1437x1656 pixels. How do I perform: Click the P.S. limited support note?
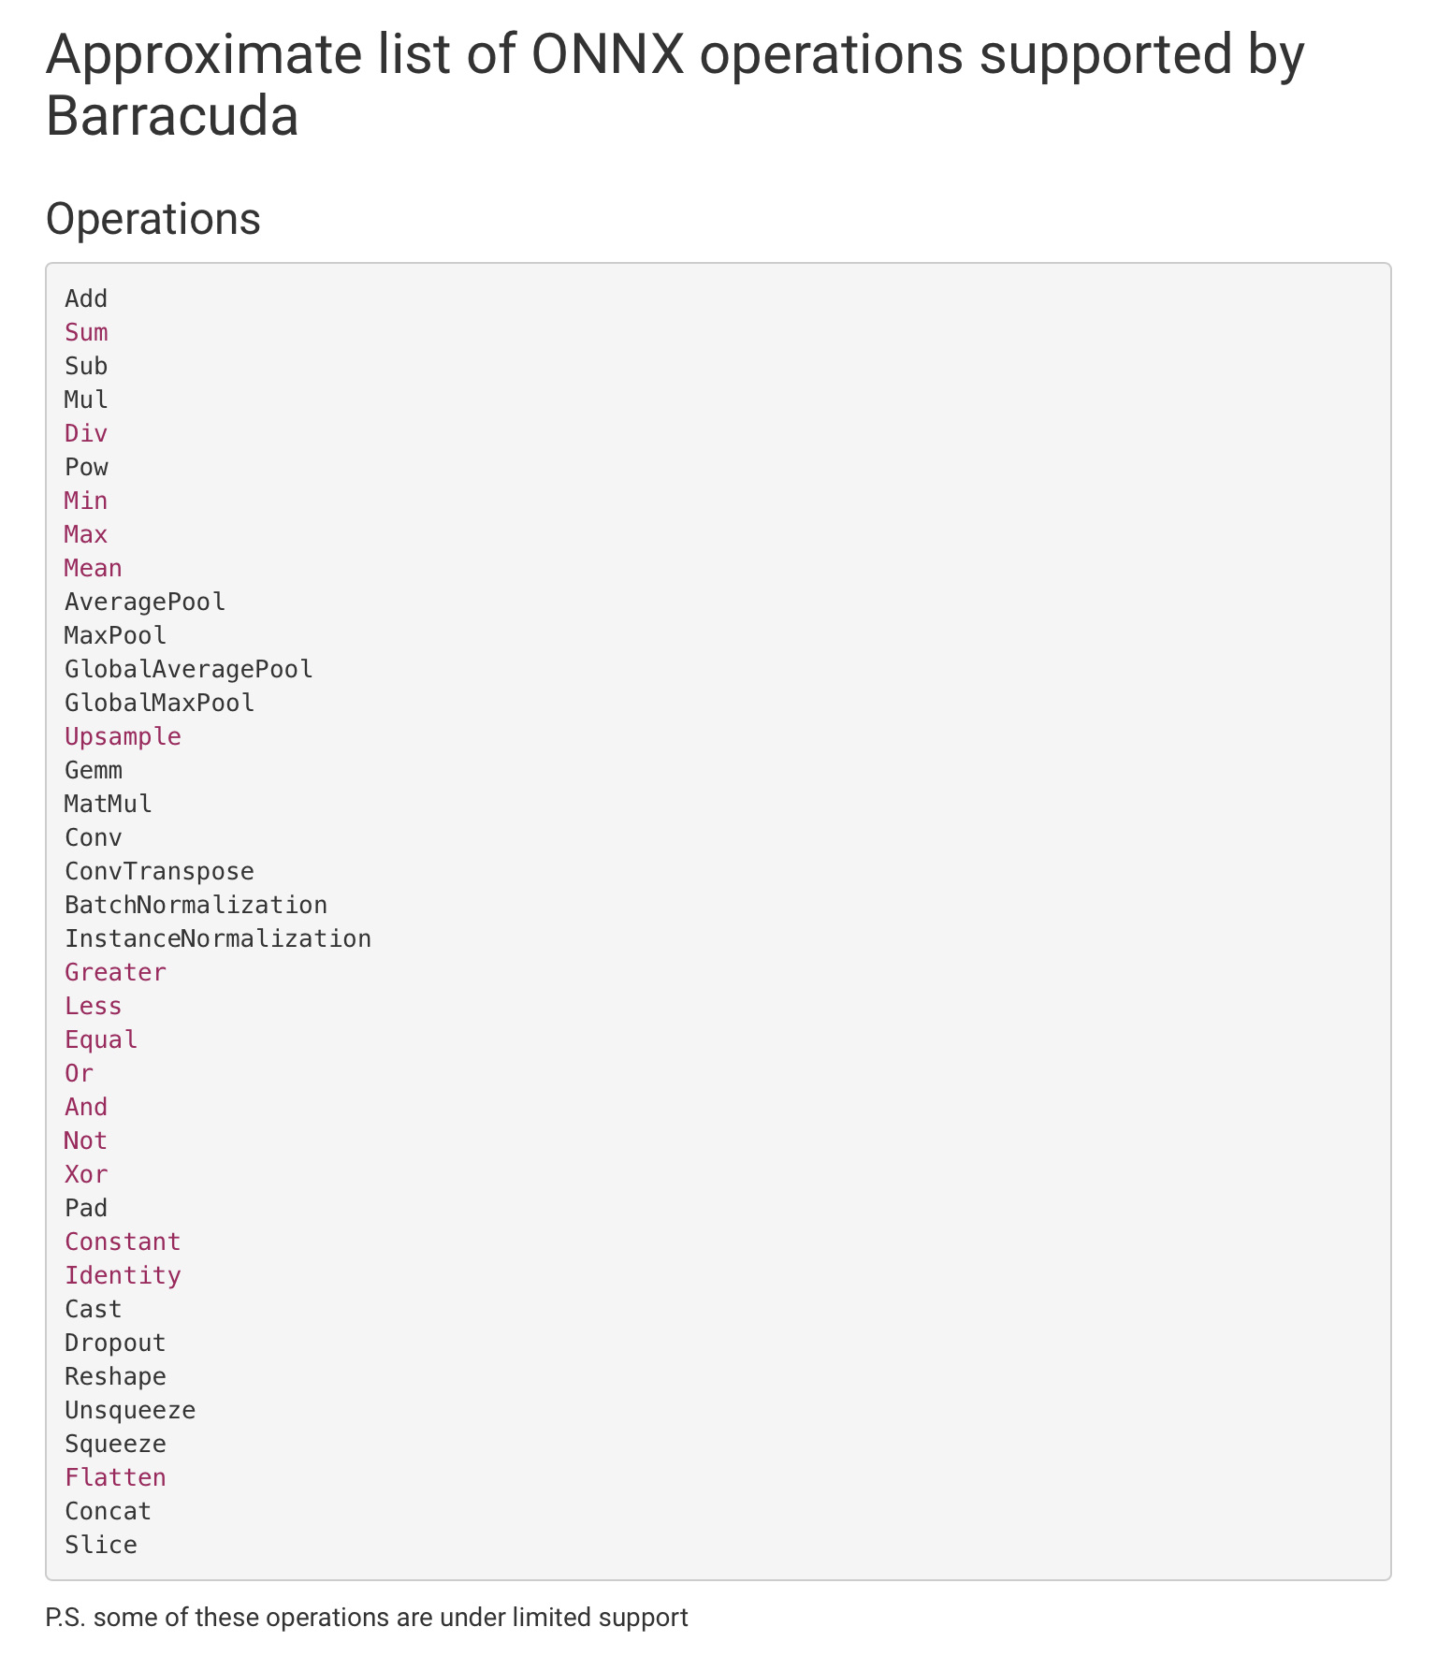367,1617
